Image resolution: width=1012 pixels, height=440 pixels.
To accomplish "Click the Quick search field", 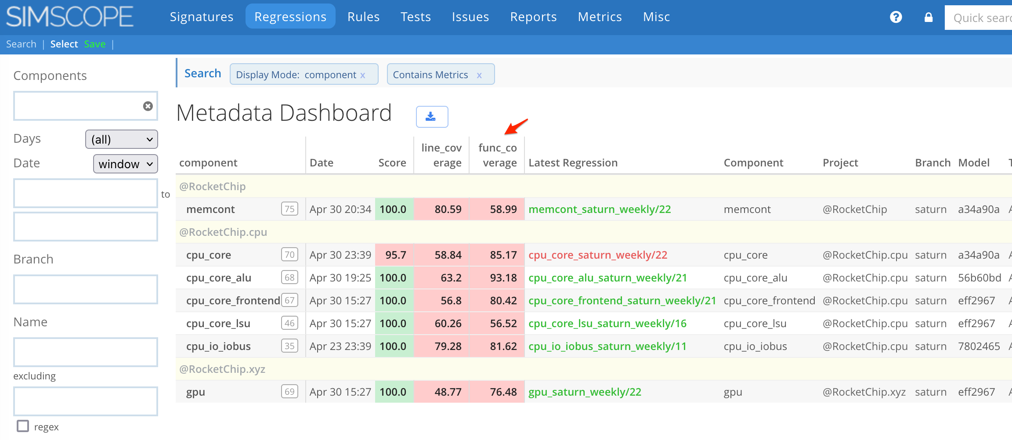I will point(979,18).
